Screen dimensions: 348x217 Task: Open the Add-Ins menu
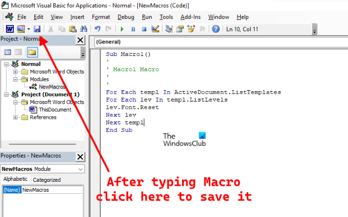(x=190, y=17)
